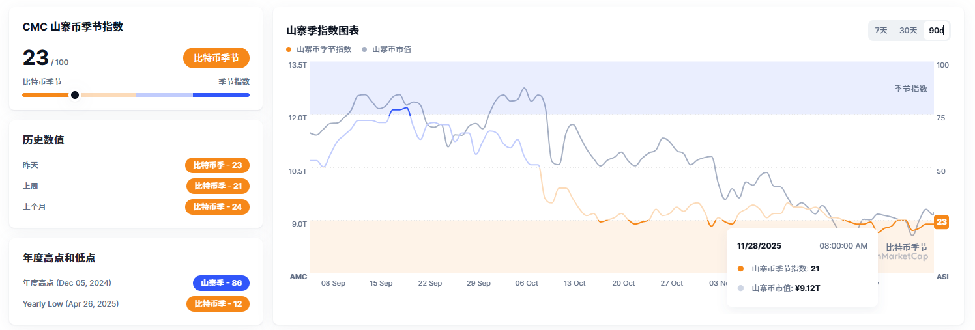Click the gray dot in the tooltip
The image size is (975, 330).
tap(740, 288)
